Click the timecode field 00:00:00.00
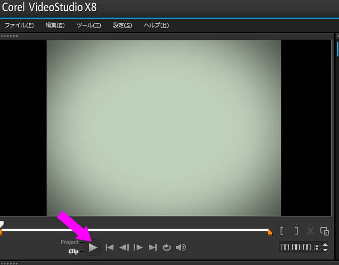This screenshot has height=265, width=339. coord(301,247)
